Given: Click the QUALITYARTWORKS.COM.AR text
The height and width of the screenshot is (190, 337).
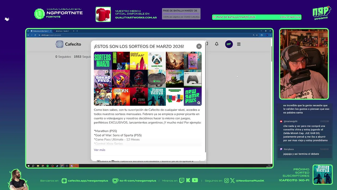Looking at the screenshot, I should pyautogui.click(x=136, y=18).
